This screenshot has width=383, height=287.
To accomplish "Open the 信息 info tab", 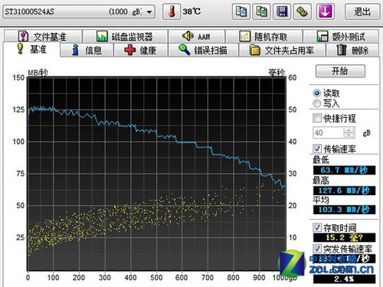I will 87,50.
